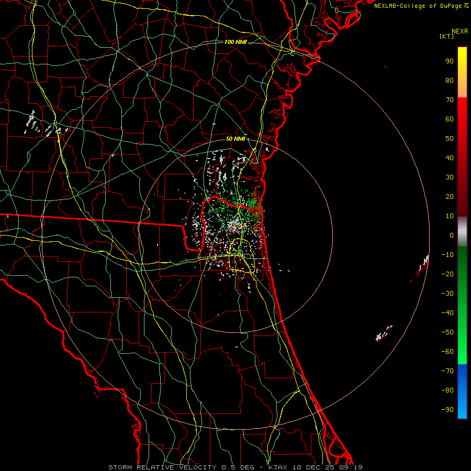Click the NEXR label above the color scale
This screenshot has width=471, height=471.
(x=459, y=31)
